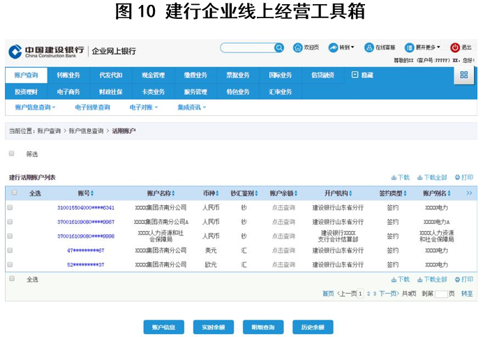The height and width of the screenshot is (337, 483).
Task: Open the 投资理财 menu tab
Action: click(x=27, y=91)
